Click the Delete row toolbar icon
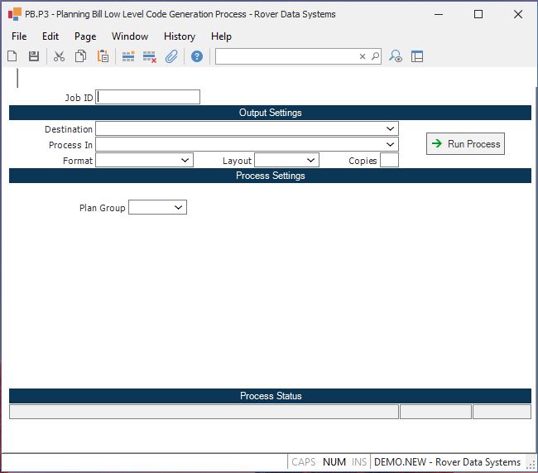538x473 pixels. point(150,56)
